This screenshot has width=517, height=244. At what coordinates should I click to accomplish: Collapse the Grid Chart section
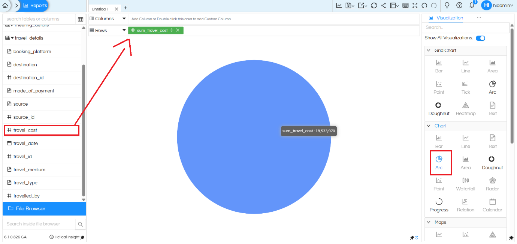[428, 50]
